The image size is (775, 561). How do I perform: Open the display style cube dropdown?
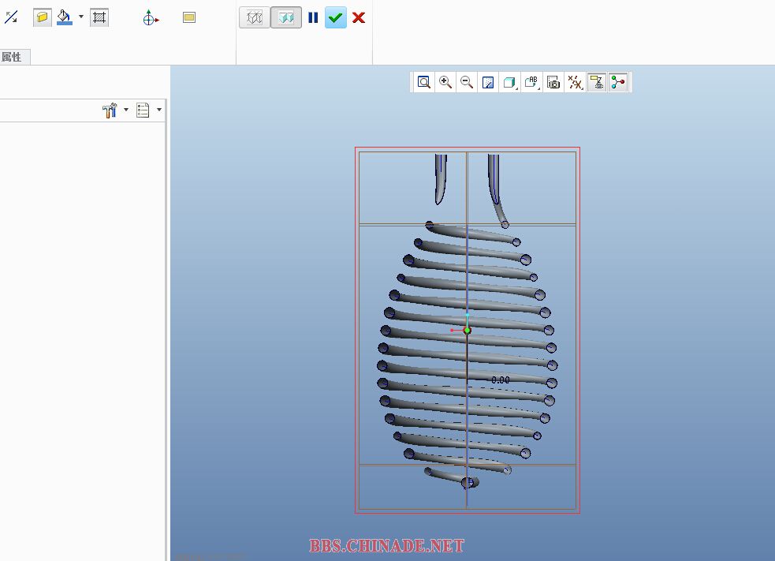(x=510, y=82)
